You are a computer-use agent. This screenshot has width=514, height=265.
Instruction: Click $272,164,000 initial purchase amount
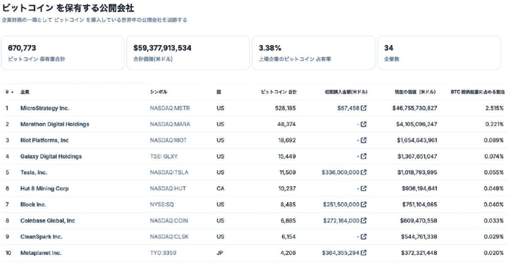click(x=341, y=220)
